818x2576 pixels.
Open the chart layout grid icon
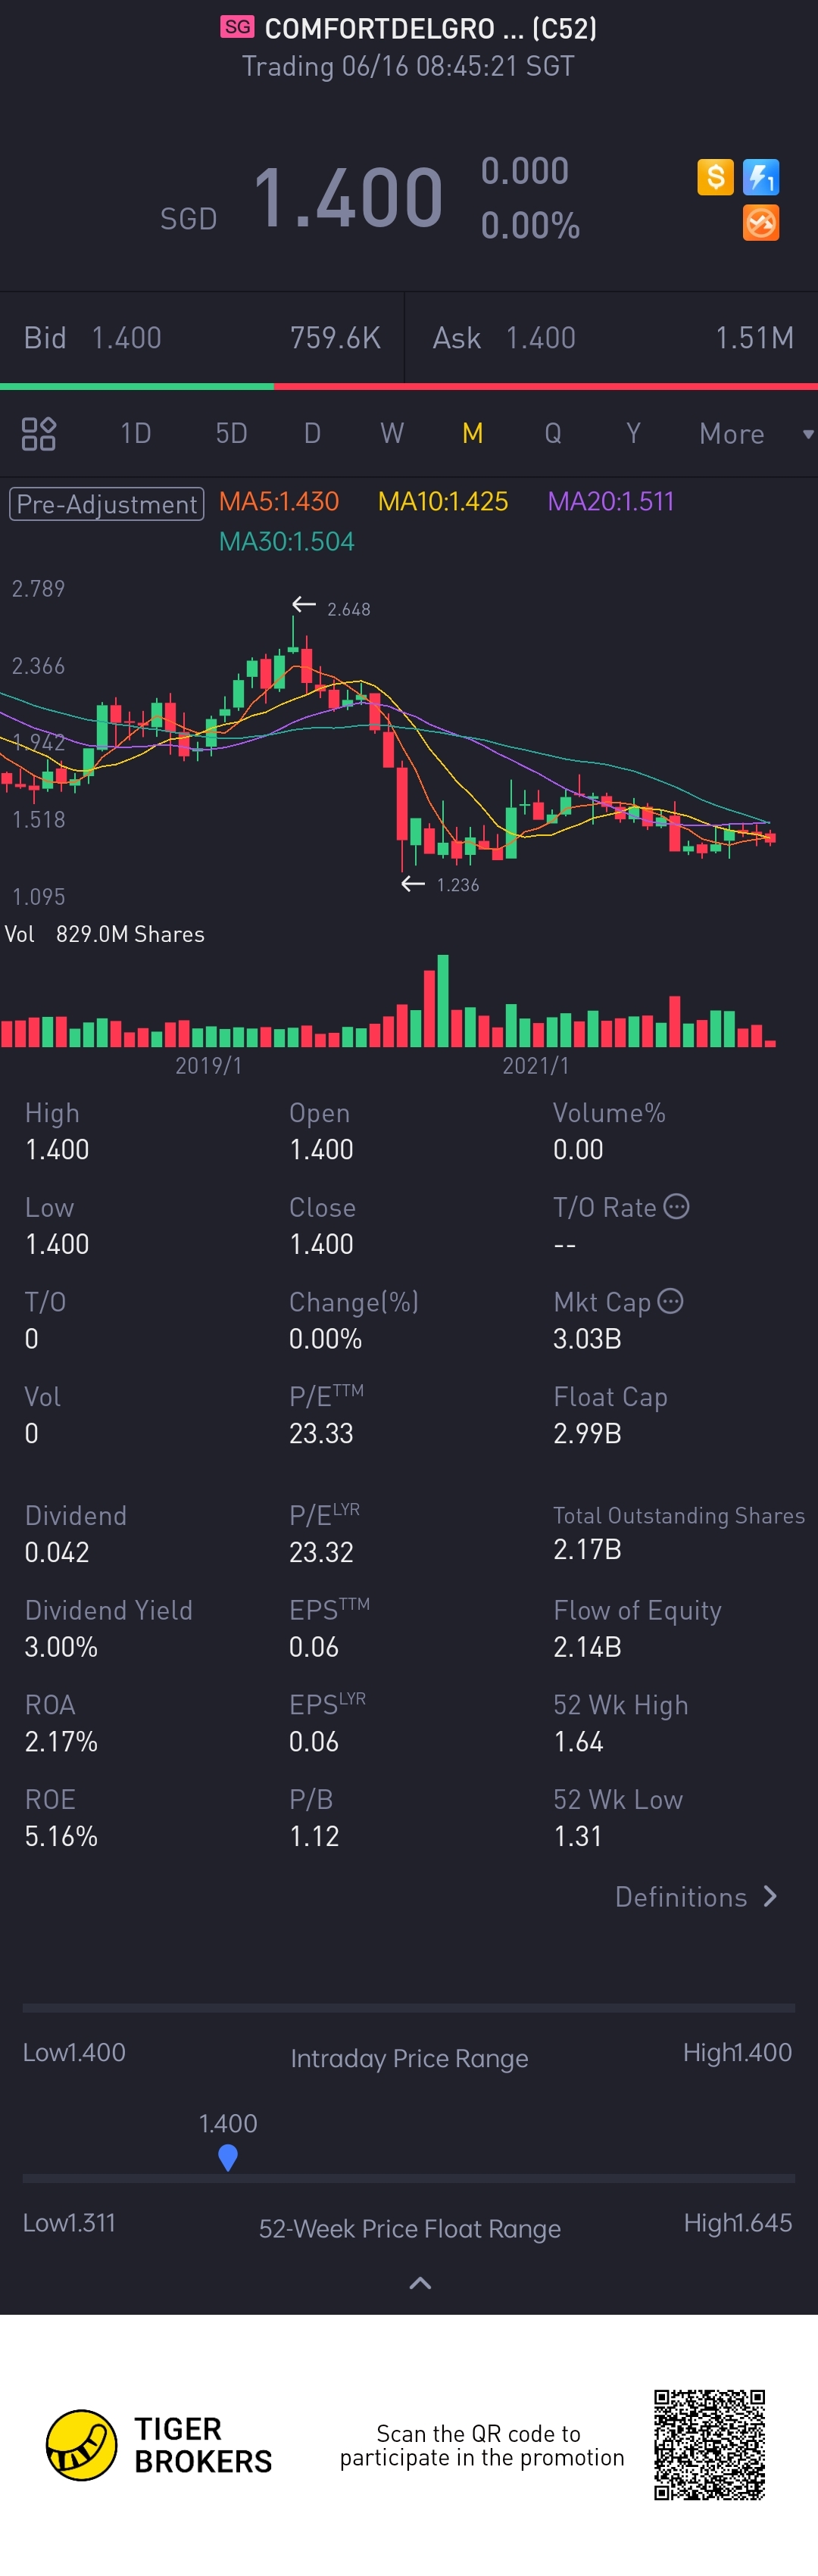39,433
